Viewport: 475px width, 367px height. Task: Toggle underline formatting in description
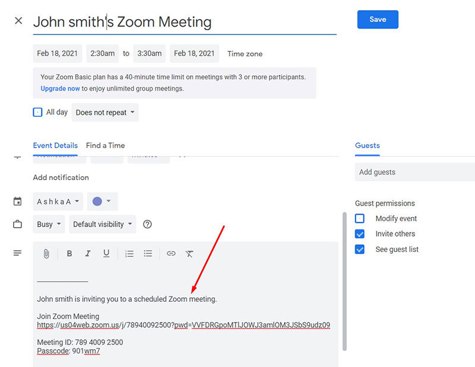[106, 254]
